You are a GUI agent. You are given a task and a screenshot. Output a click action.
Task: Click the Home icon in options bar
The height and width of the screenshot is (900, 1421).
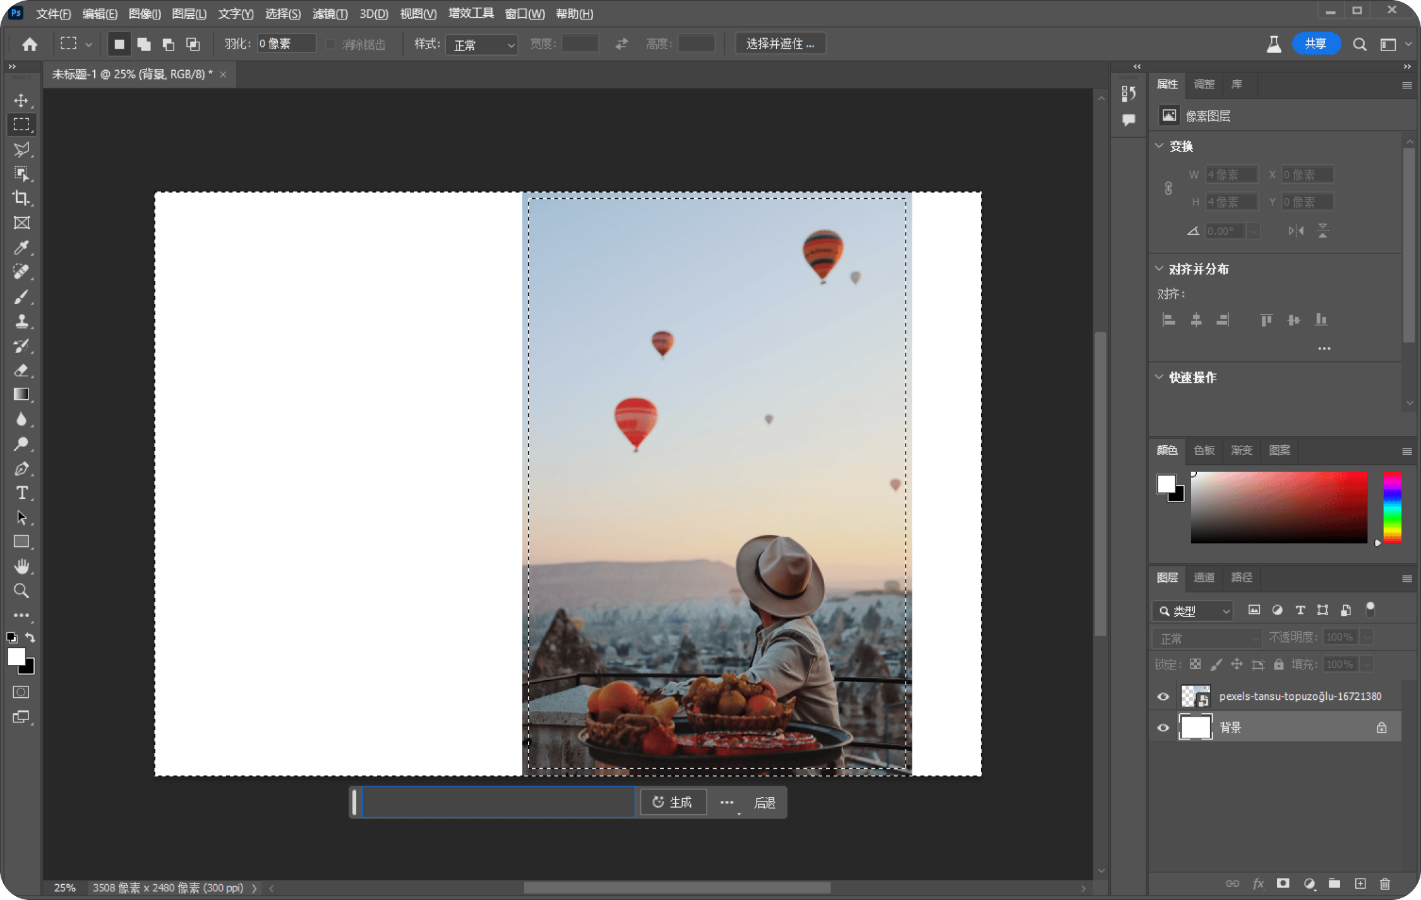click(30, 44)
